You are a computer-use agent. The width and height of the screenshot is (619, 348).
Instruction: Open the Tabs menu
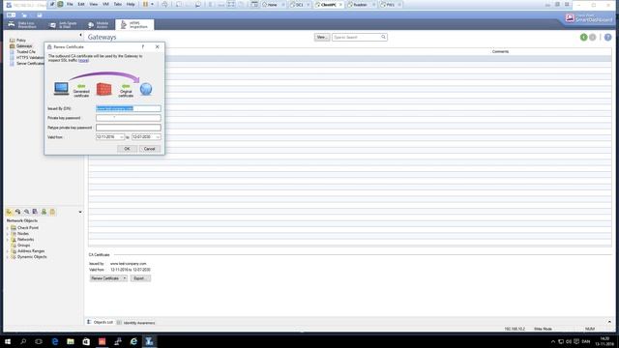click(x=118, y=4)
